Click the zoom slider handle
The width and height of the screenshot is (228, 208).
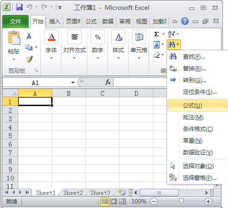point(181,201)
